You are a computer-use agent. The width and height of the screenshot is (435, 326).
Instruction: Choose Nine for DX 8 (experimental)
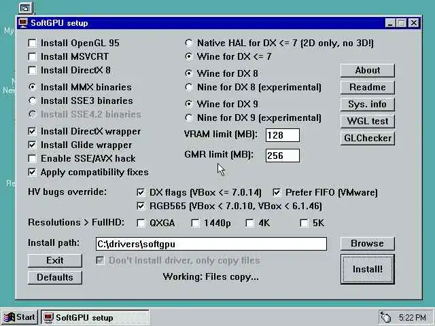pos(189,87)
